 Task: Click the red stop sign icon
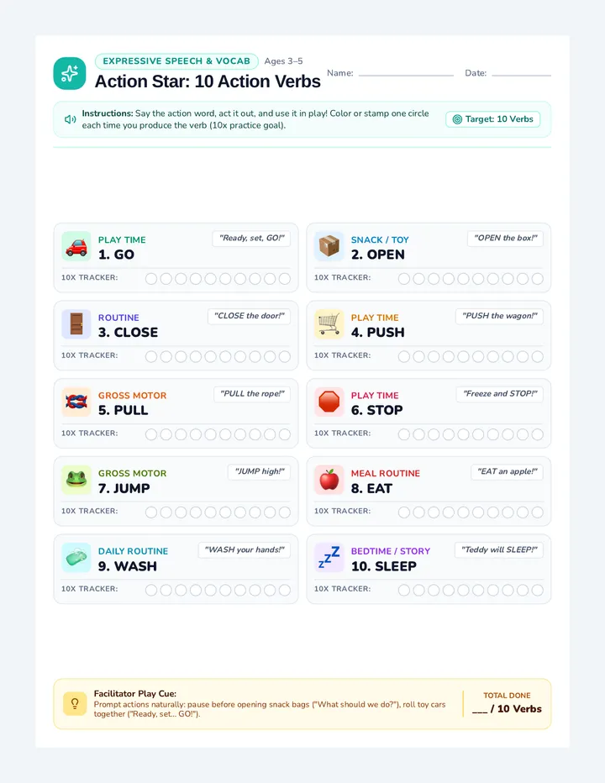pyautogui.click(x=329, y=402)
